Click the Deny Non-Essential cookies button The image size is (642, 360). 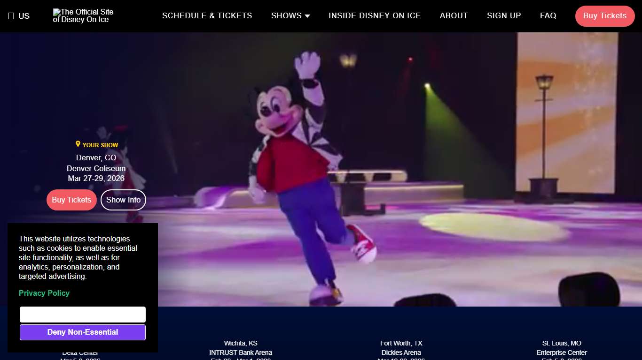click(x=82, y=332)
